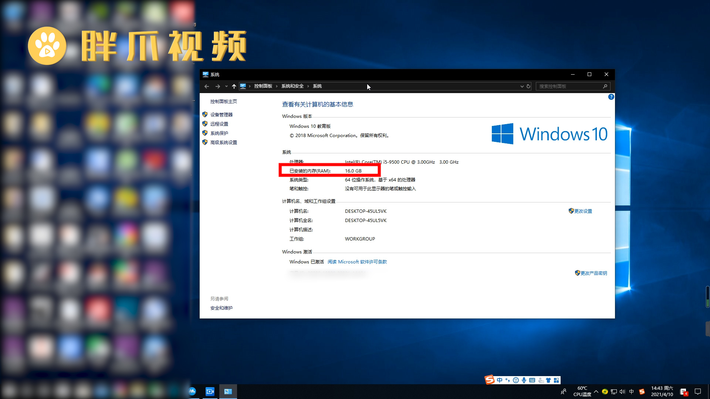
Task: Open the blue help question mark
Action: pyautogui.click(x=611, y=97)
